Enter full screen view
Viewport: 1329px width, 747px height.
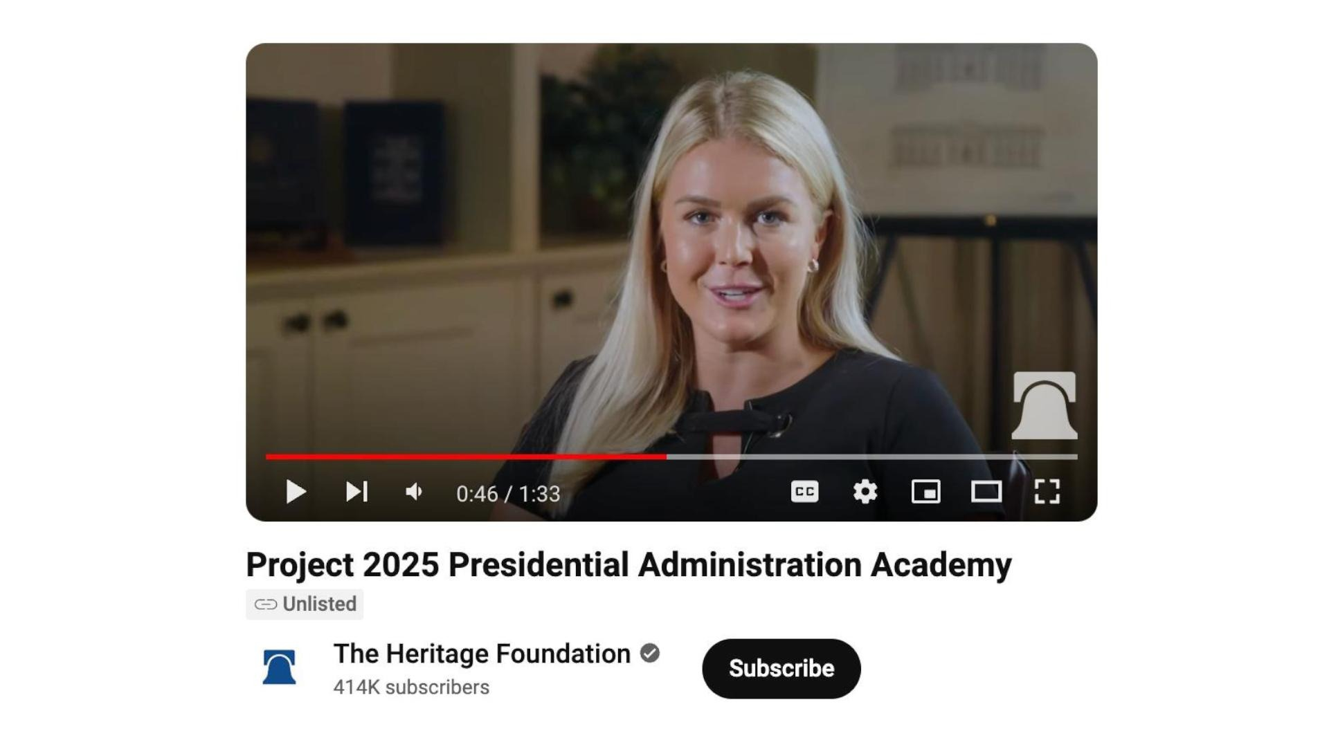(x=1047, y=492)
